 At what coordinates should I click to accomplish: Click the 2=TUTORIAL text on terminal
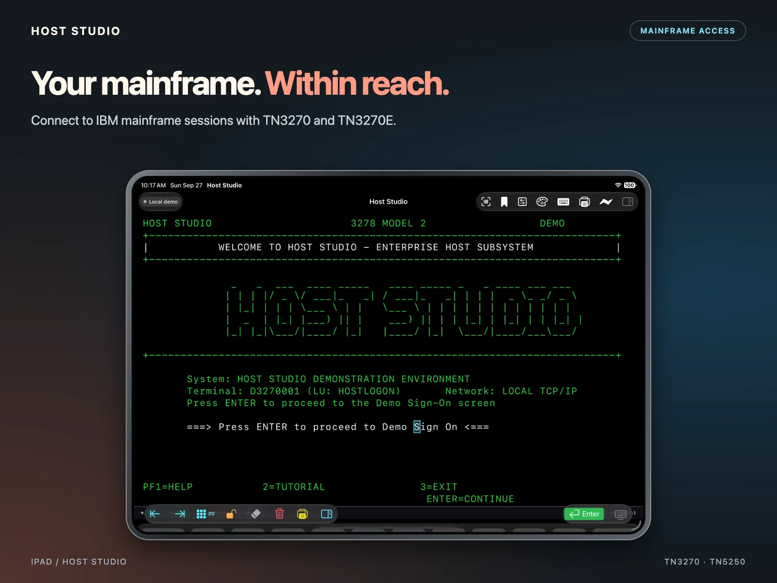pyautogui.click(x=294, y=487)
